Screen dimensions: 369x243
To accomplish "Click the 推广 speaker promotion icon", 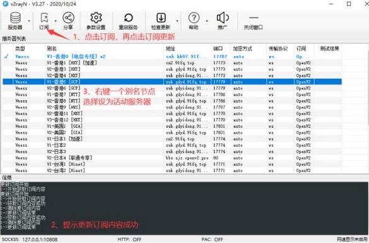I will point(223,18).
